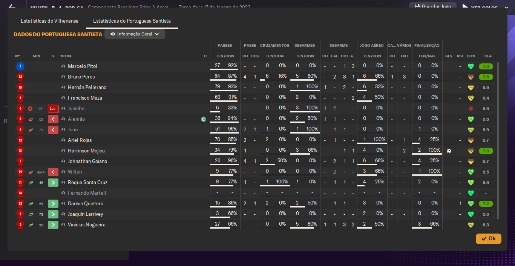Click player profile icon beside Ariel Rojas
This screenshot has width=515, height=266.
tap(63, 140)
